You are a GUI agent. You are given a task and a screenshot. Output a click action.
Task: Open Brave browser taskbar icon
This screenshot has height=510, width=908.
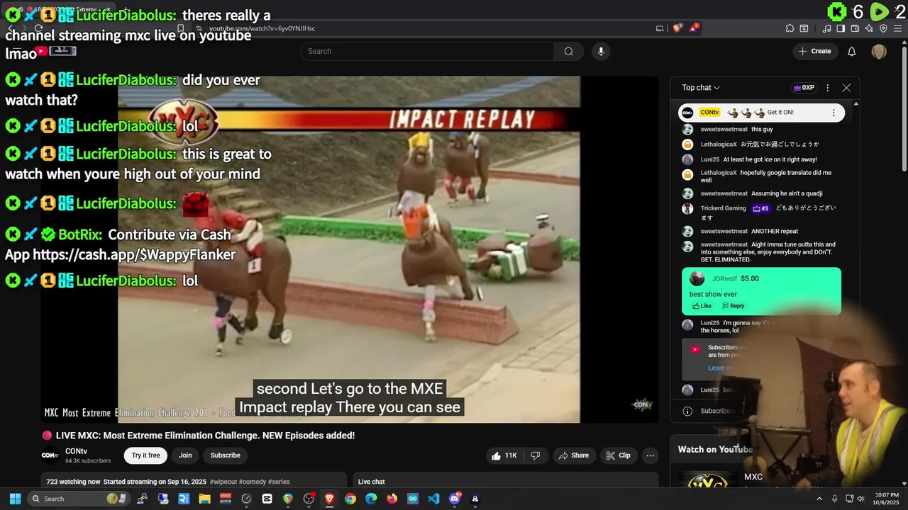click(329, 499)
